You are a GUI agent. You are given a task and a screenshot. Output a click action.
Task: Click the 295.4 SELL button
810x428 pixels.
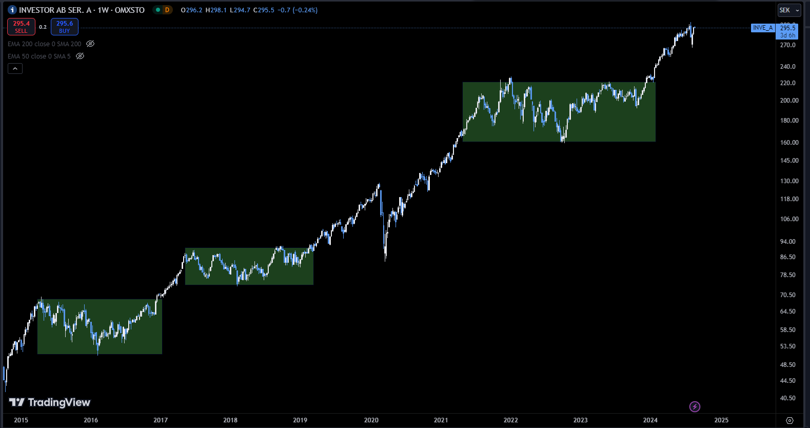(21, 27)
